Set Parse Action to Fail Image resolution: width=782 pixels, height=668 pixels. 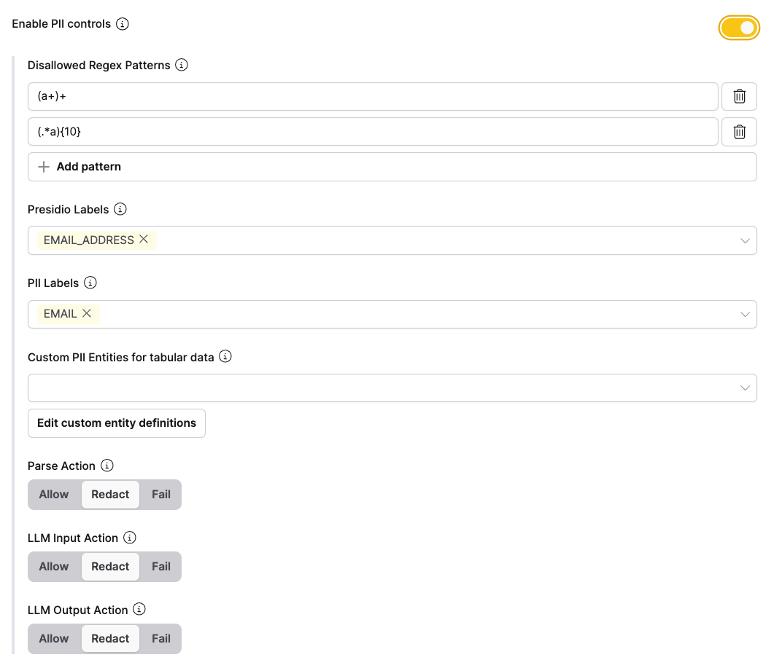coord(161,494)
